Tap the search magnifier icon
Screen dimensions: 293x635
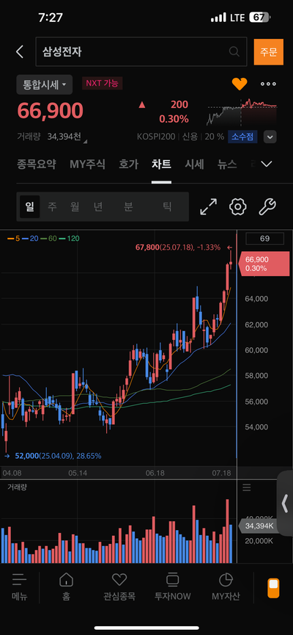coord(234,51)
